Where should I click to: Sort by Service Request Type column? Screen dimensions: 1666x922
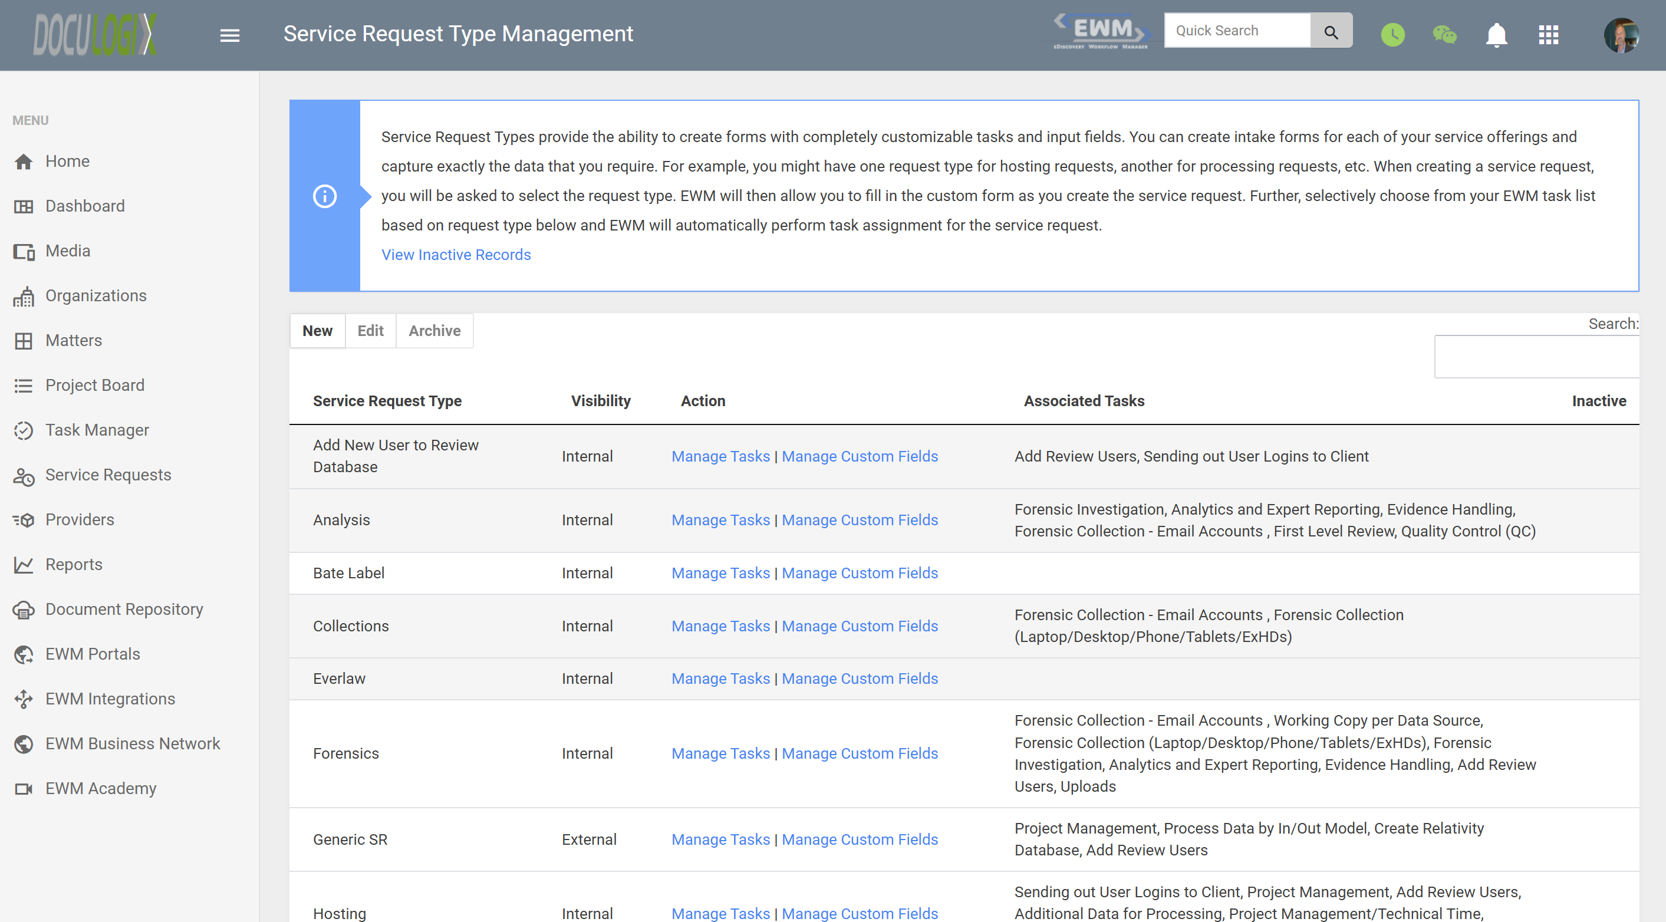(x=387, y=401)
